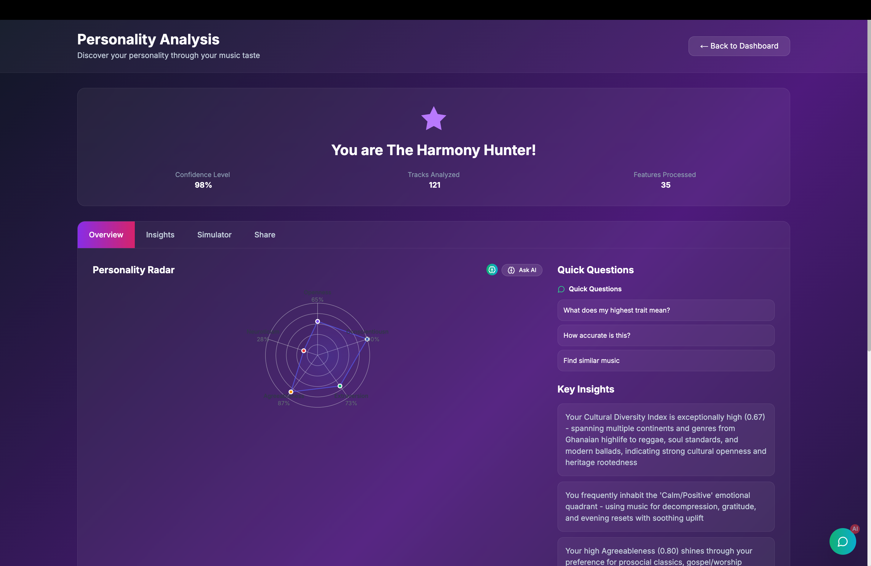Switch to the Insights tab
Image resolution: width=871 pixels, height=566 pixels.
pos(160,234)
